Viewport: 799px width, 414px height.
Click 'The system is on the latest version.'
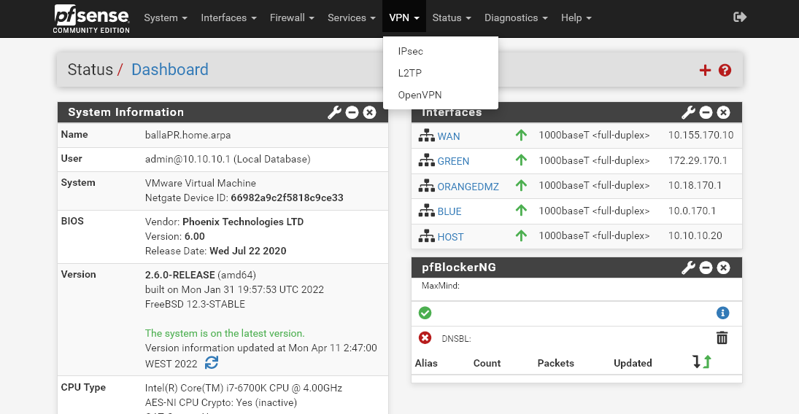coord(225,334)
